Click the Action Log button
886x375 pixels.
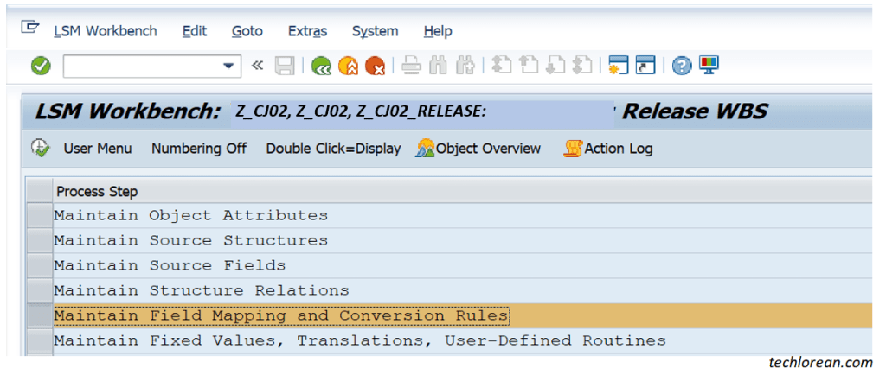(x=608, y=149)
